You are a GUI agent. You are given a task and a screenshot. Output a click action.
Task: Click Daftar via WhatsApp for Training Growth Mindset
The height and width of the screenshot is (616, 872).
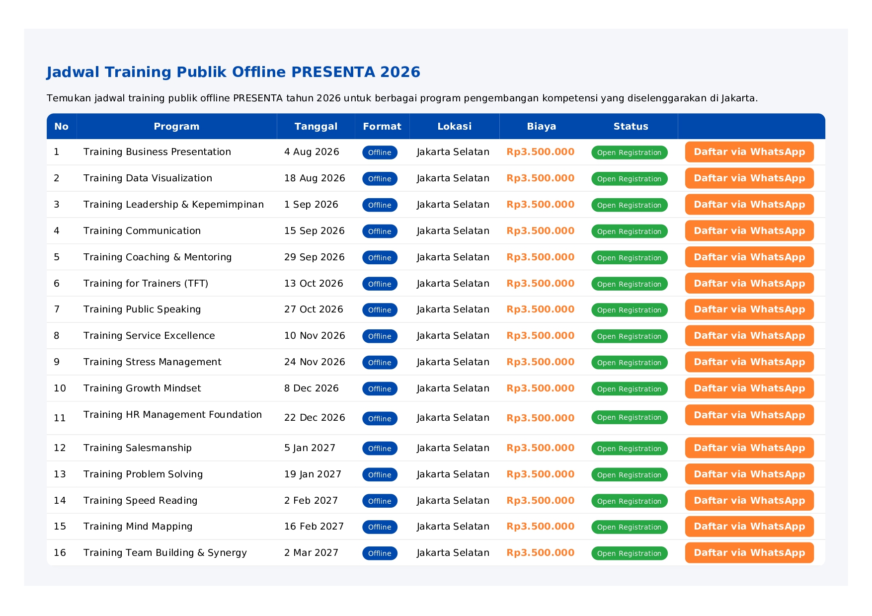[749, 388]
